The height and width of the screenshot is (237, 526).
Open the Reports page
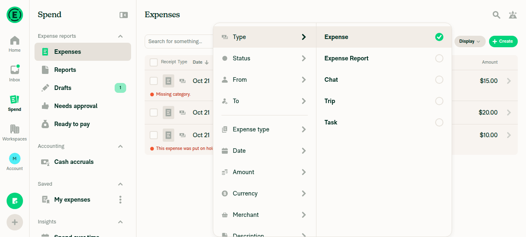tap(83, 70)
